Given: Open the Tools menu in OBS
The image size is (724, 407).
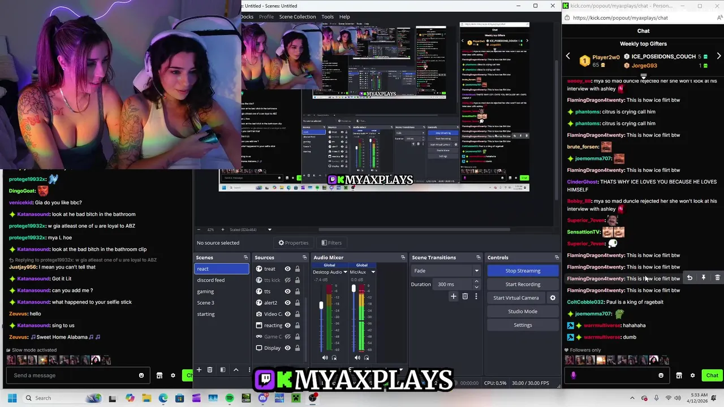Looking at the screenshot, I should [x=327, y=16].
